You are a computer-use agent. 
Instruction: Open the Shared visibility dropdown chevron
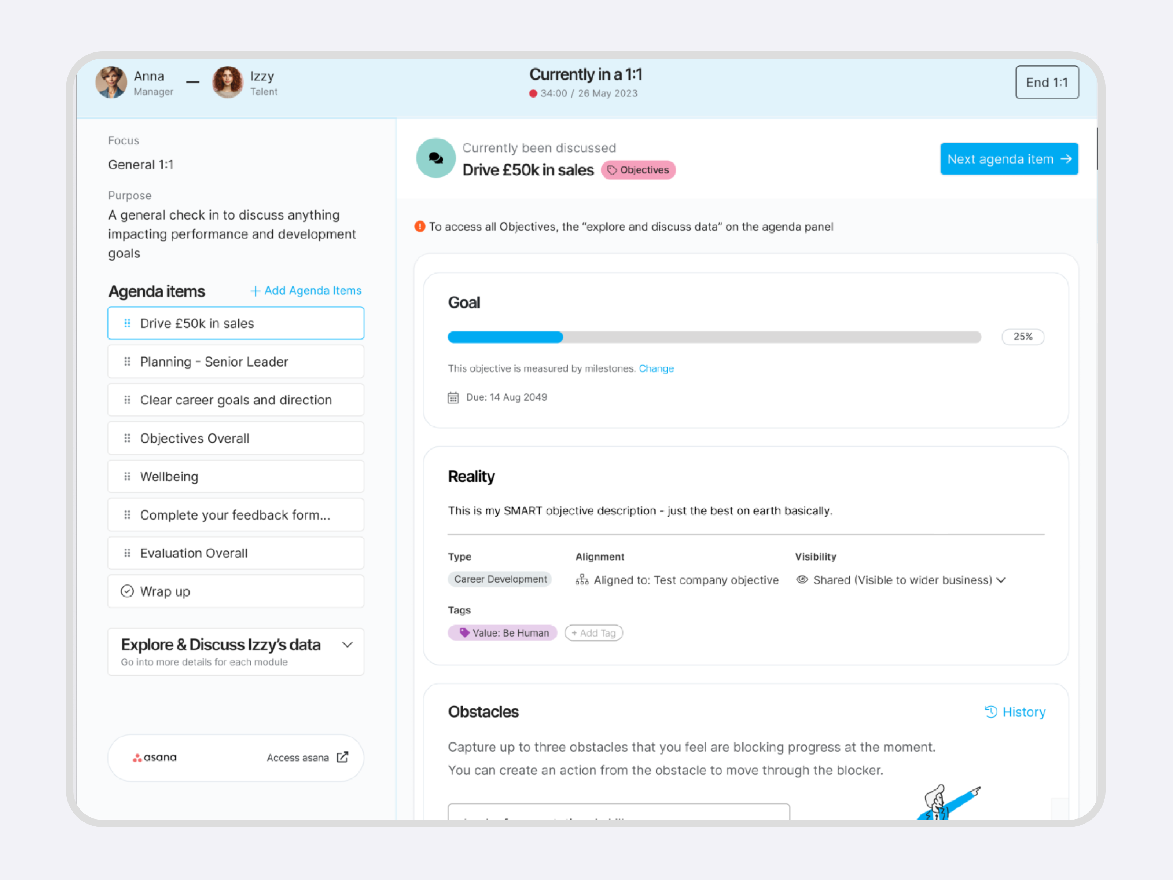click(x=1001, y=580)
